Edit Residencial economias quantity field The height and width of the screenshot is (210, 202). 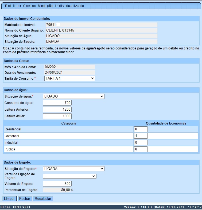[x=141, y=129]
